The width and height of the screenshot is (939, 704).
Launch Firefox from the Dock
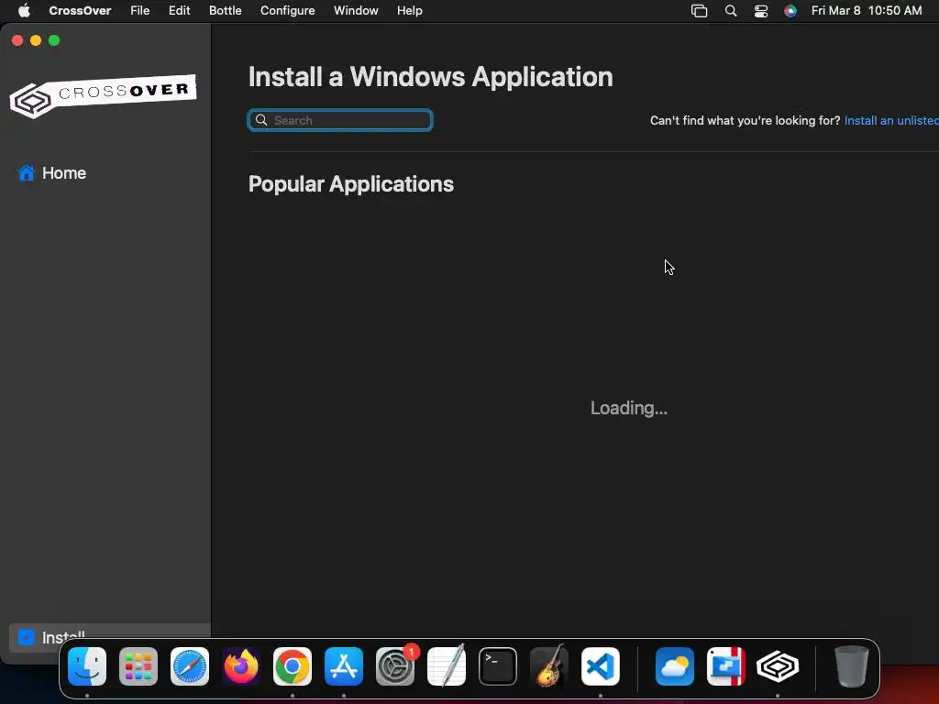pos(241,666)
